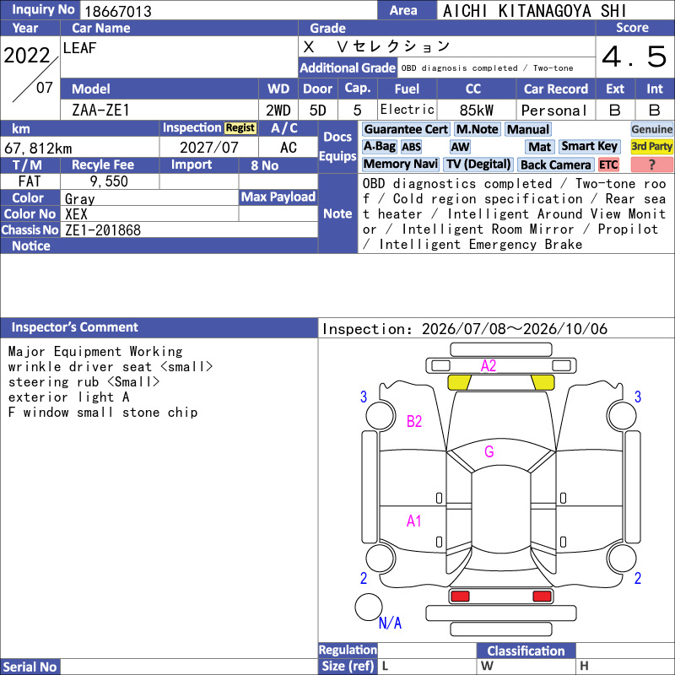Click the G marker on windshield
The width and height of the screenshot is (675, 675).
point(489,451)
